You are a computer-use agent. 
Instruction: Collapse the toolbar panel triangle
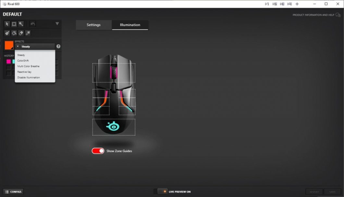(57, 24)
